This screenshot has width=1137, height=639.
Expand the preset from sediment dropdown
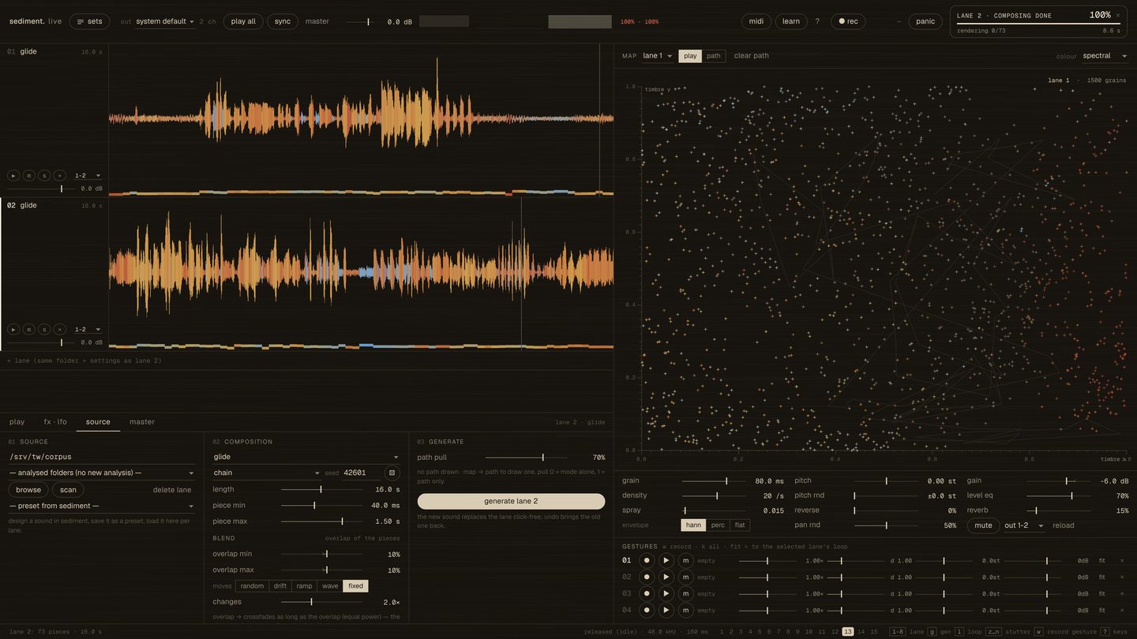coord(101,506)
